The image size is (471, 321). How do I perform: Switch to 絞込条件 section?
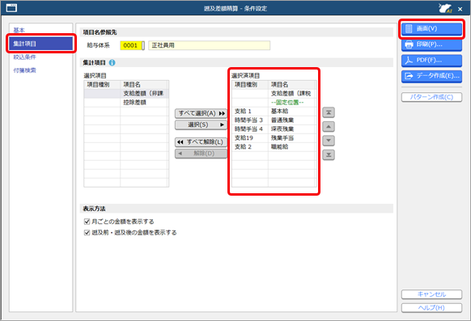point(24,57)
